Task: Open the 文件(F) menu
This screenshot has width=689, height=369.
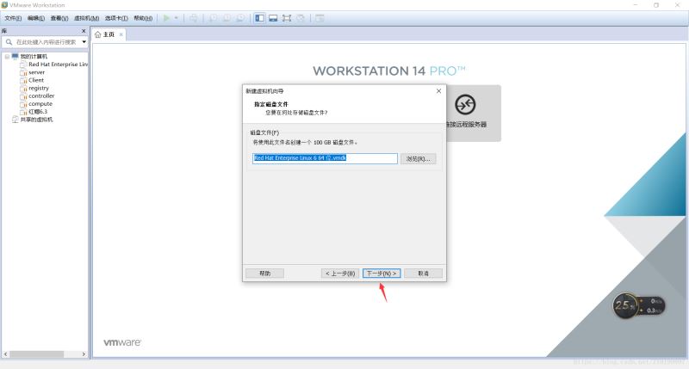Action: coord(13,18)
